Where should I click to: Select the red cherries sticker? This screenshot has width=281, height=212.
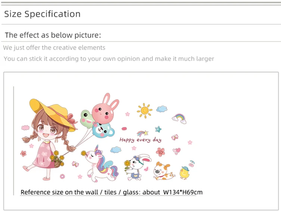[x=192, y=164]
